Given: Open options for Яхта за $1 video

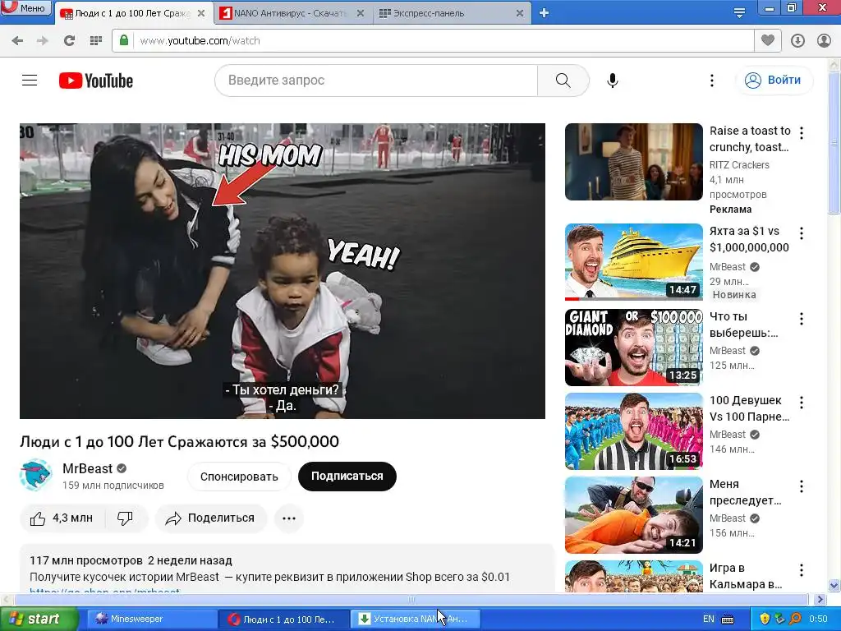Looking at the screenshot, I should [802, 233].
